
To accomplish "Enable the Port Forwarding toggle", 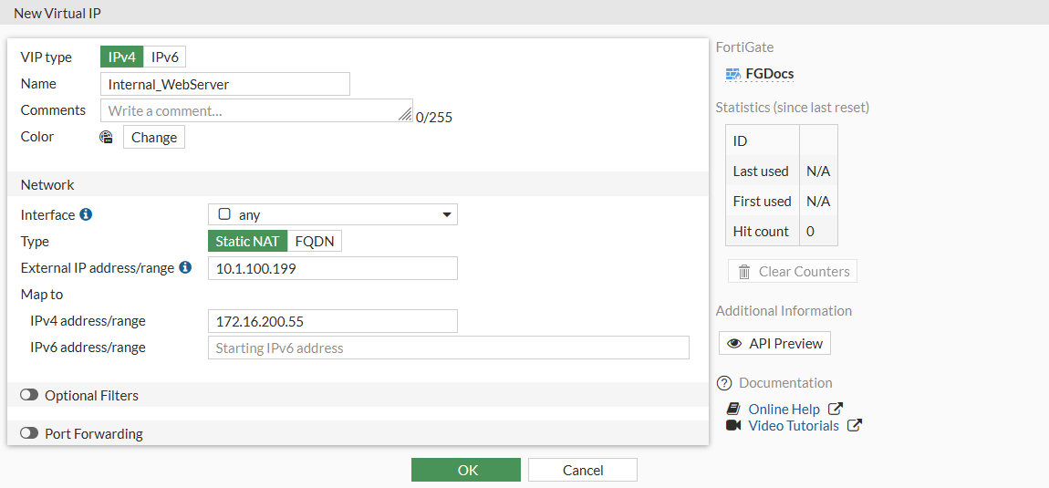I will point(29,434).
